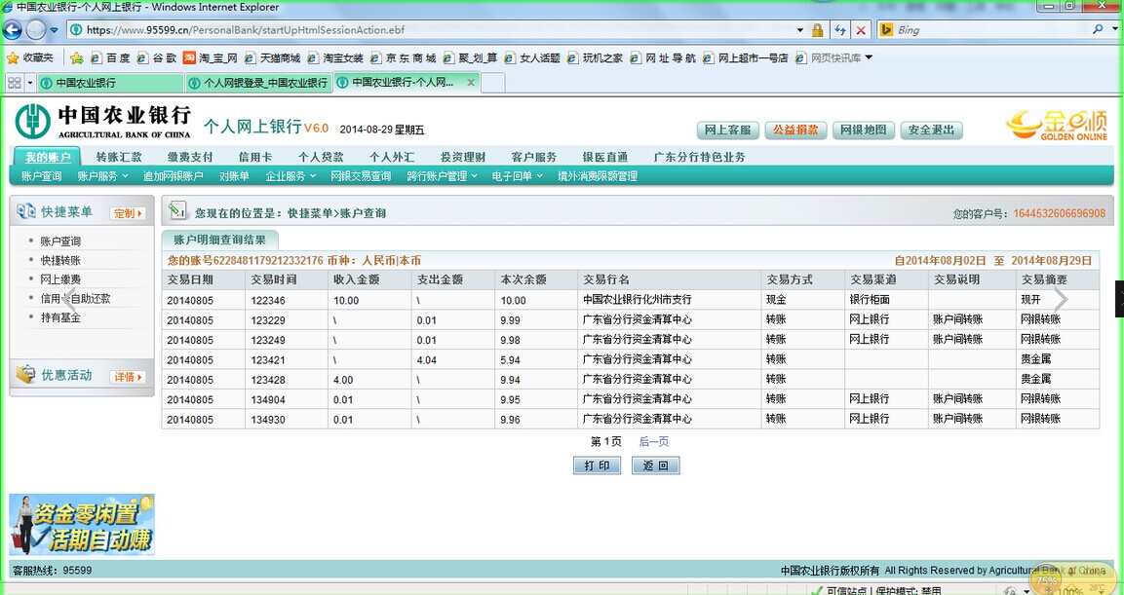Close the active 中国农业银行-个人网 tab
The width and height of the screenshot is (1124, 595).
point(471,83)
